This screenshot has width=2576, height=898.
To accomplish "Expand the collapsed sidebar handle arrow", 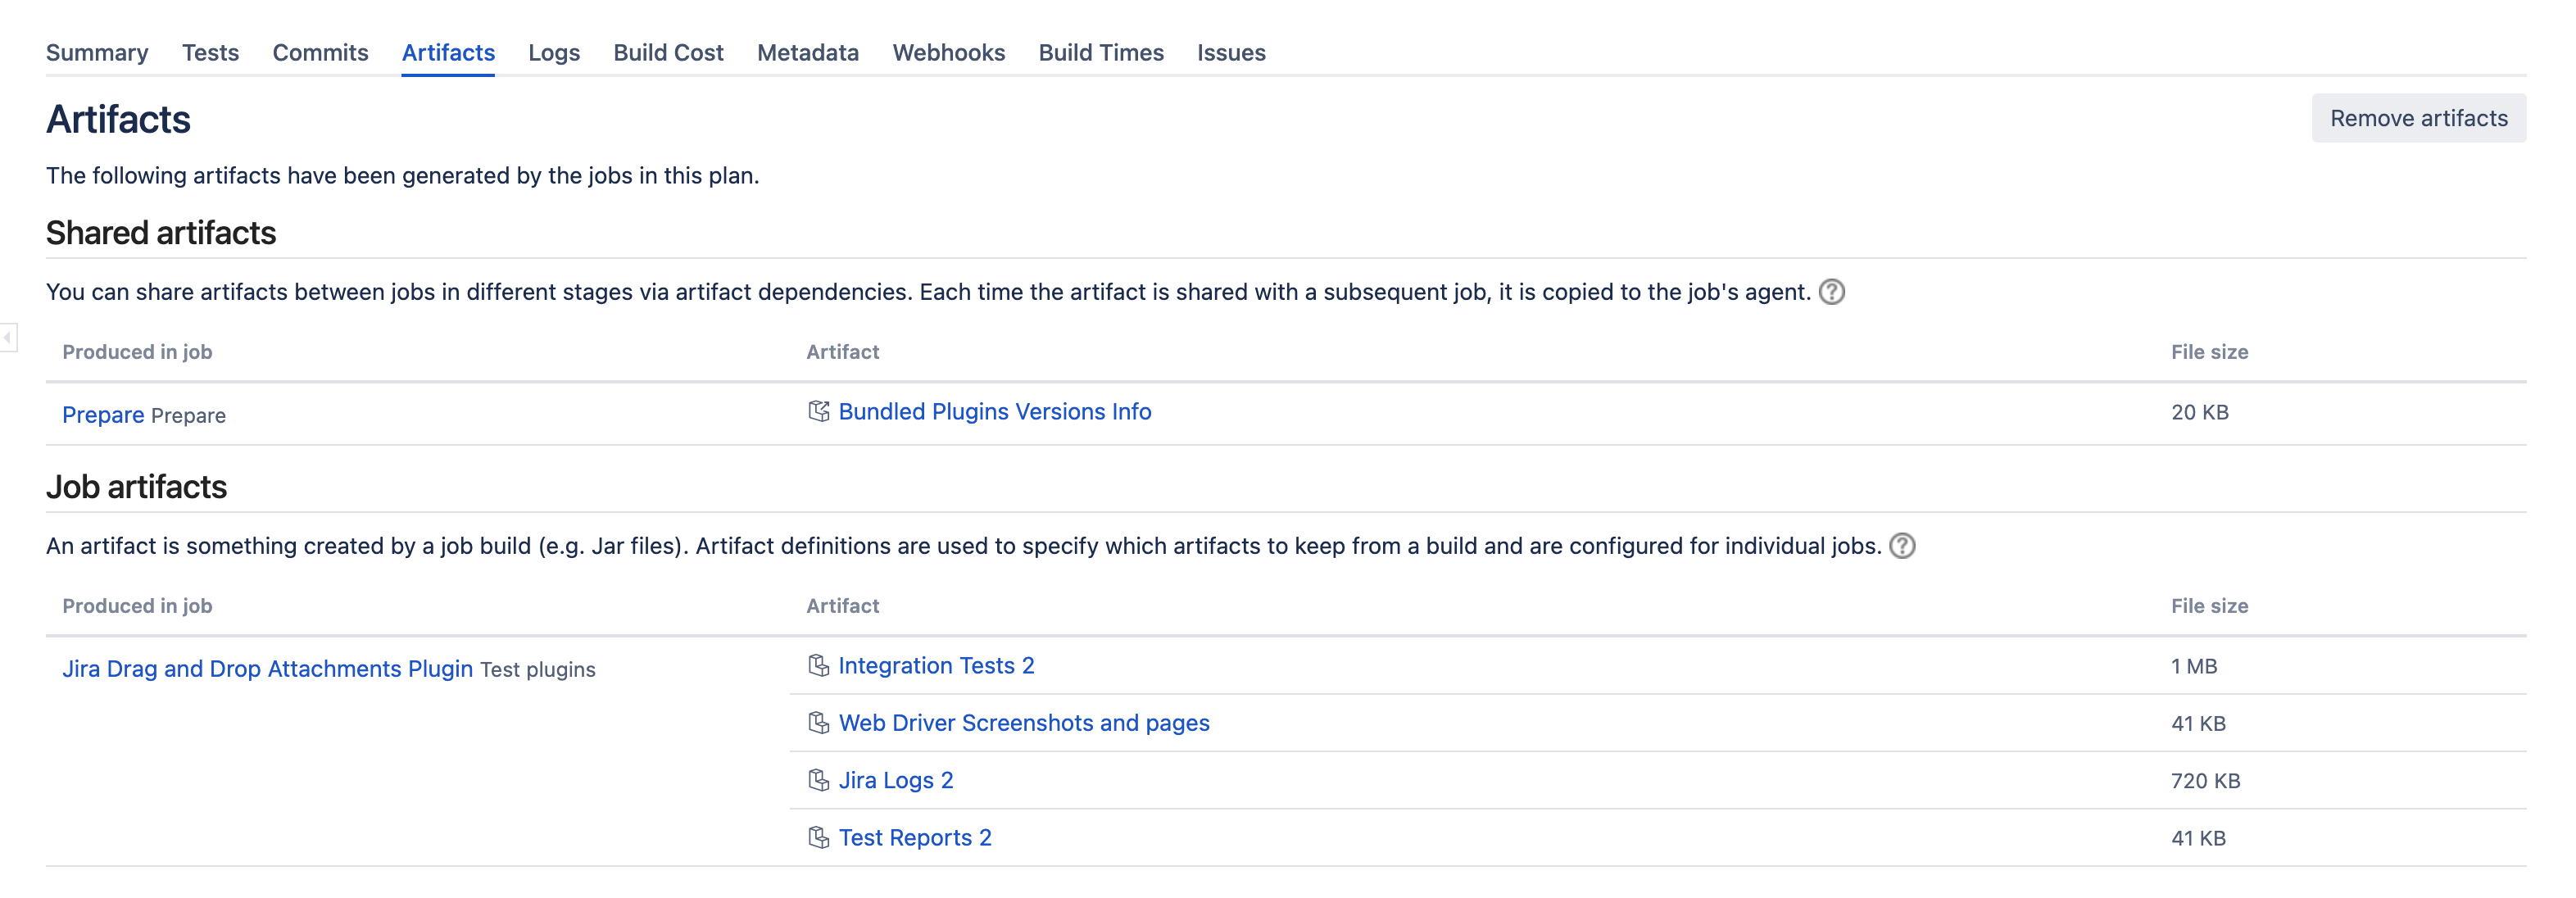I will [x=7, y=337].
